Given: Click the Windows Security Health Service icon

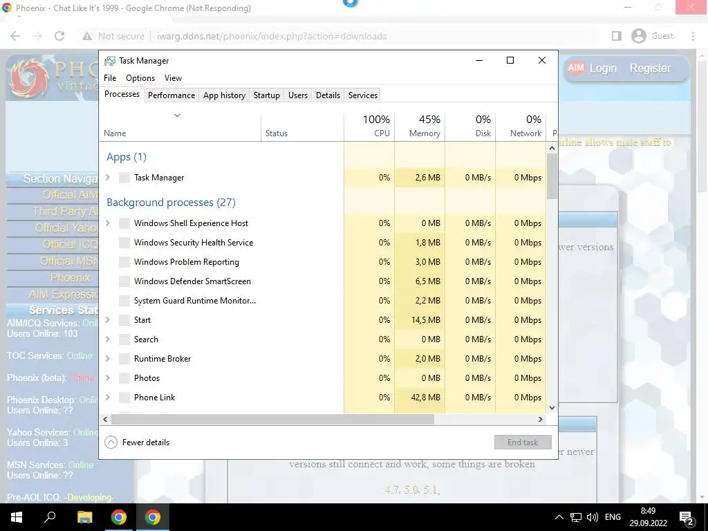Looking at the screenshot, I should coord(124,243).
